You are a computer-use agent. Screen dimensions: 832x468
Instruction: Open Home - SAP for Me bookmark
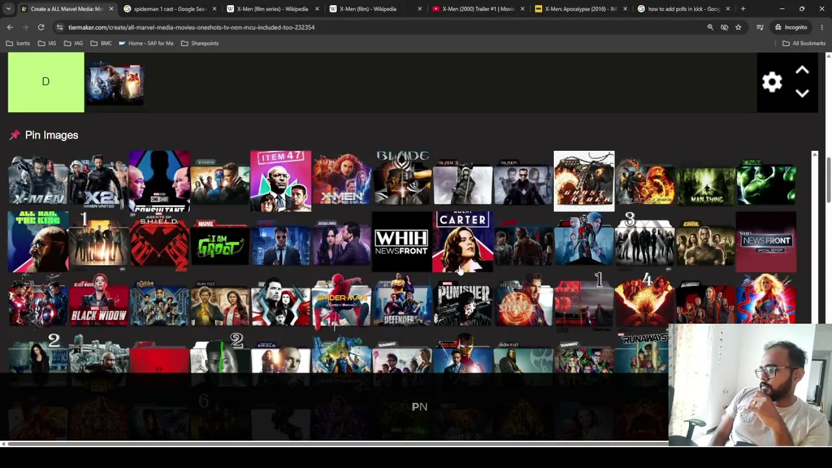tap(146, 44)
